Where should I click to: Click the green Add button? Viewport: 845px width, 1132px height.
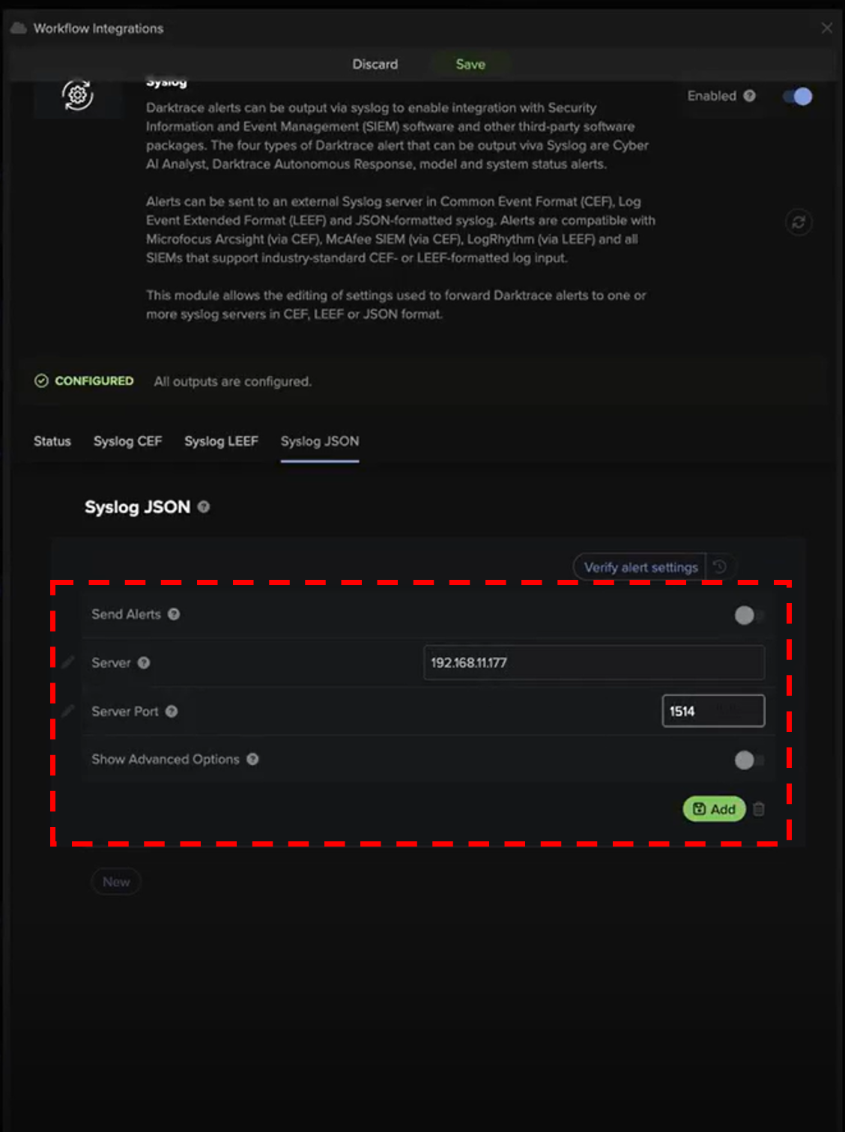[x=714, y=809]
